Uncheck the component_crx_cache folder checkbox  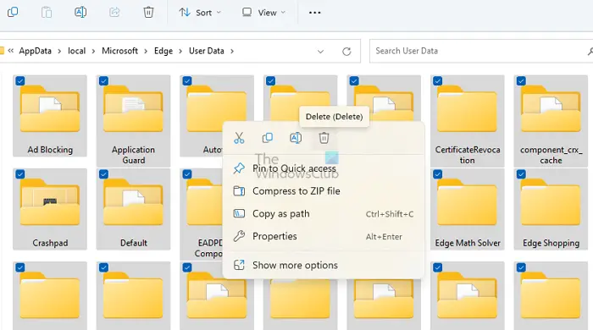pos(521,80)
